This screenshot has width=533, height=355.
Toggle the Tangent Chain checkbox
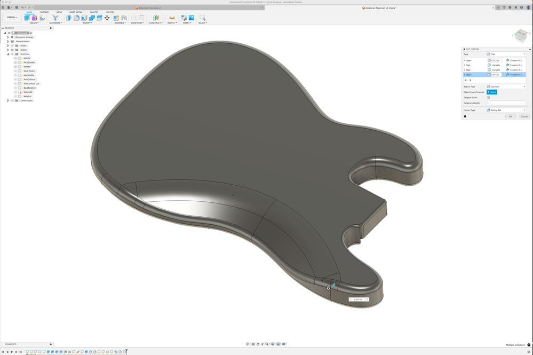coord(489,97)
